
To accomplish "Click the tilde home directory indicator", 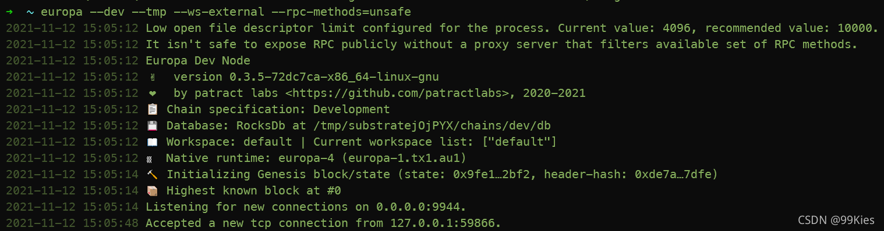I will click(x=31, y=12).
